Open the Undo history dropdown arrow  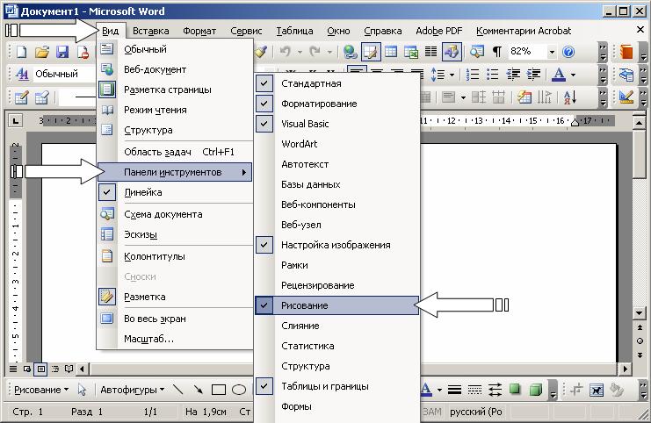pos(300,52)
